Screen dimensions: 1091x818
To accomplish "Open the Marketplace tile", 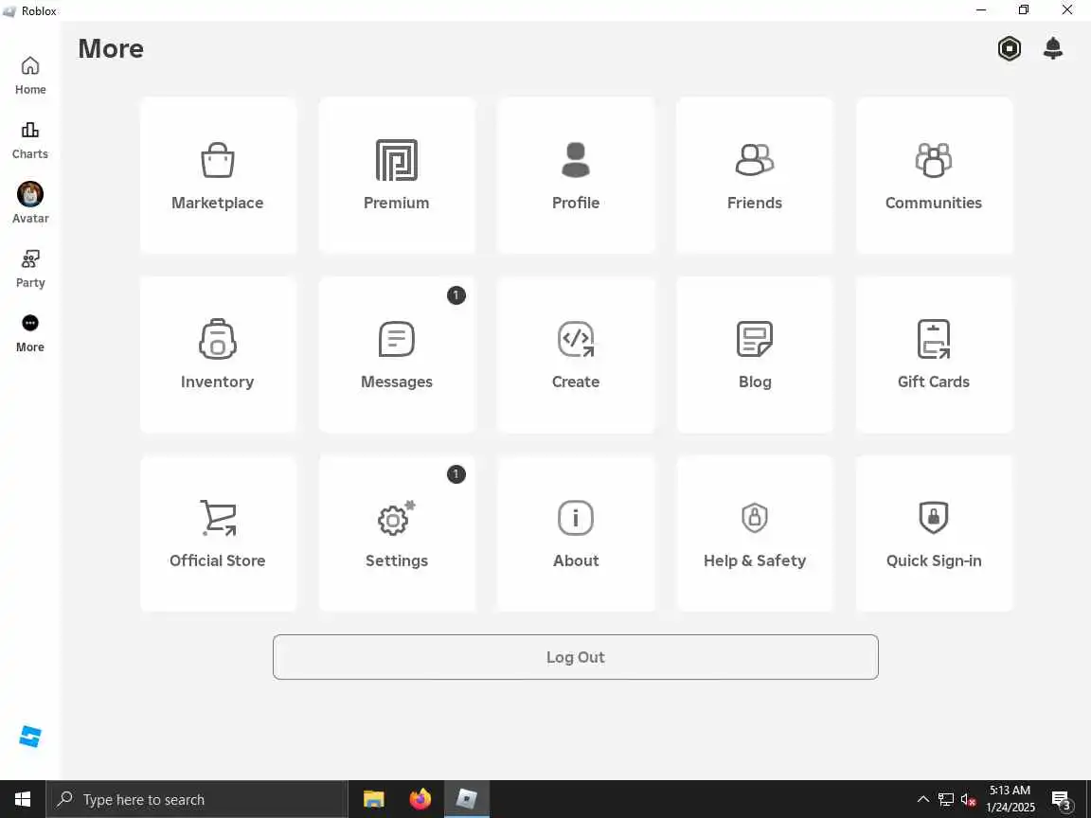I will click(218, 175).
